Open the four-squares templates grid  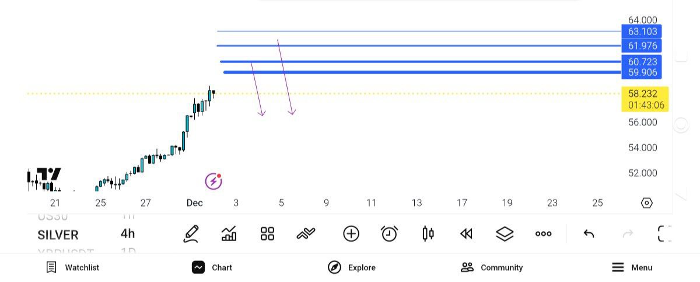coord(267,234)
